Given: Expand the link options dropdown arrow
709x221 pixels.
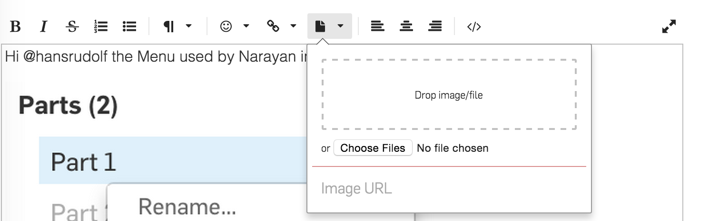Looking at the screenshot, I should point(293,26).
